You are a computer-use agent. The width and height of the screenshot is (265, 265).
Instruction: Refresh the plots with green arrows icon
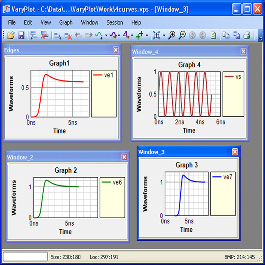pyautogui.click(x=213, y=35)
